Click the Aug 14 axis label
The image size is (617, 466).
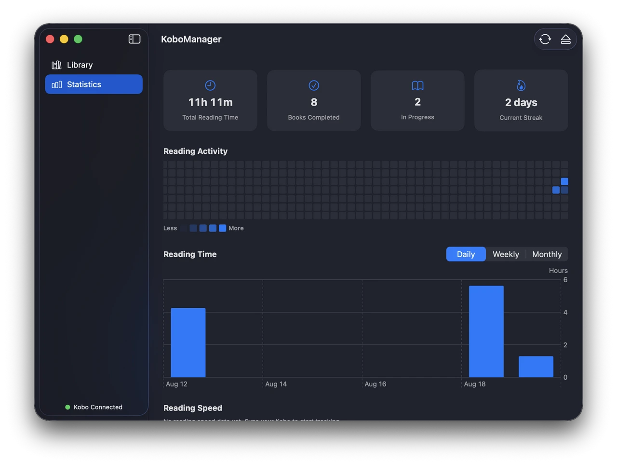click(x=276, y=384)
